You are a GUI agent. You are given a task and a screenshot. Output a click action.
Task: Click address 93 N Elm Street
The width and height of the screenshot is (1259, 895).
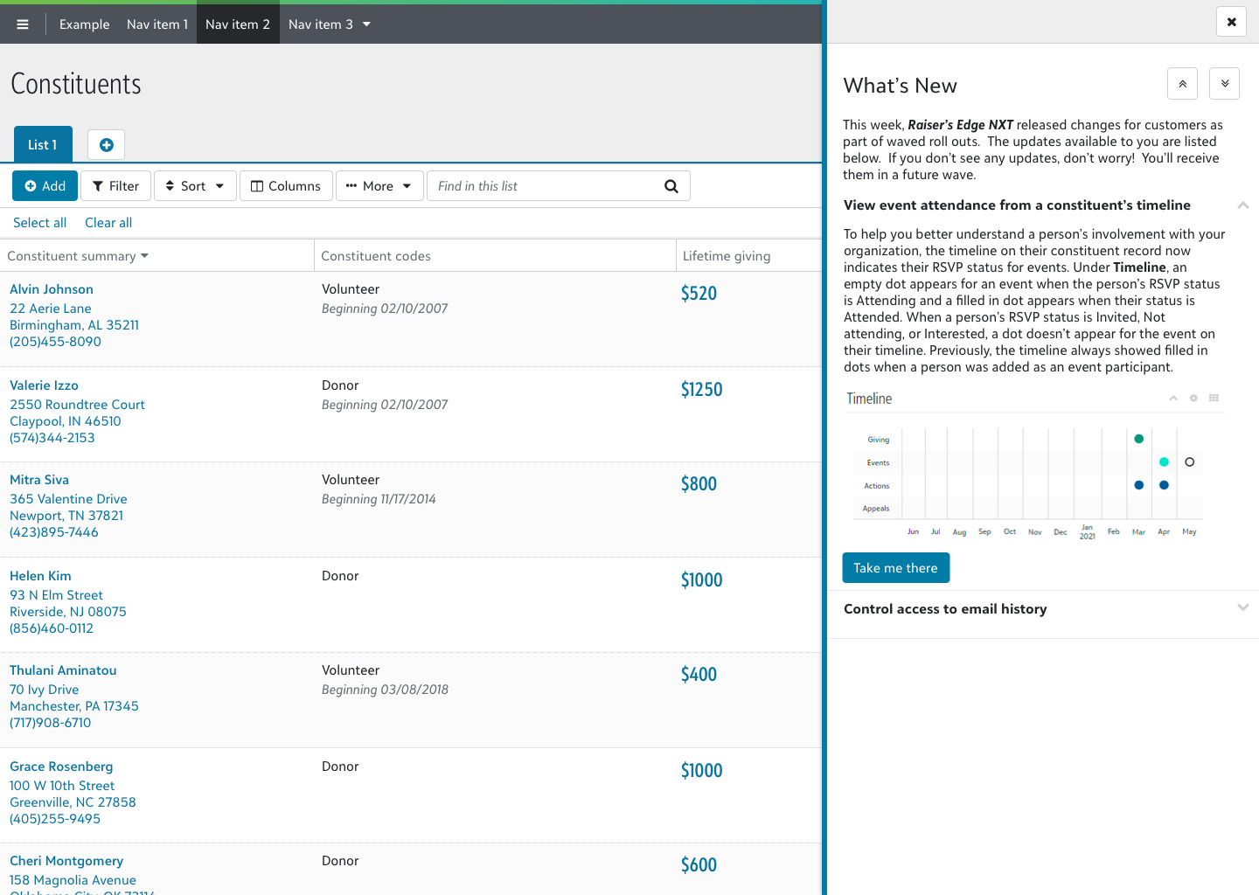(56, 595)
